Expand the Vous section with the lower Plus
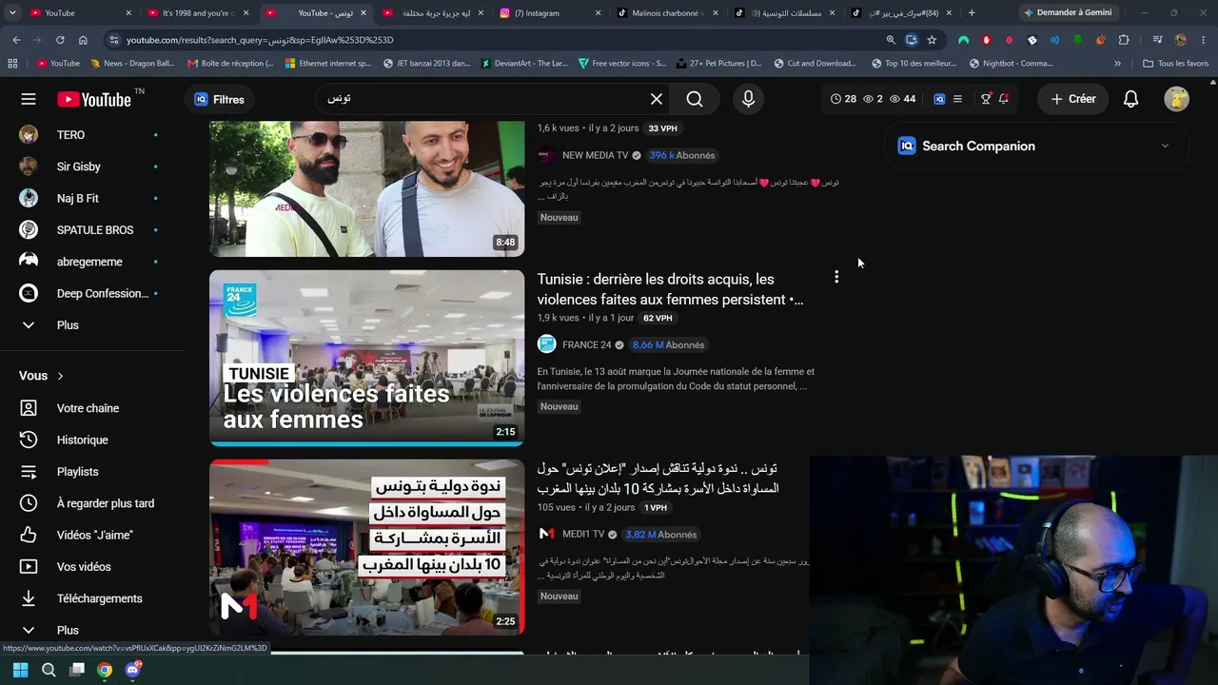Viewport: 1218px width, 685px height. [68, 630]
